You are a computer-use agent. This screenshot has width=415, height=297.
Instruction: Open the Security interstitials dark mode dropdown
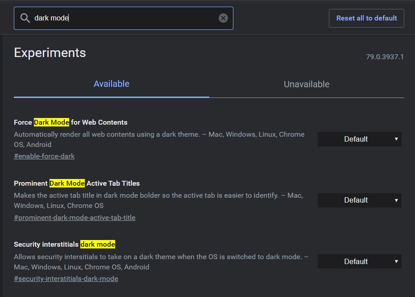pos(359,261)
